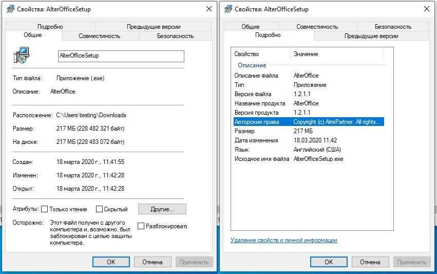Enable the "Скрытый" attribute checkbox
The width and height of the screenshot is (437, 274).
[x=99, y=209]
